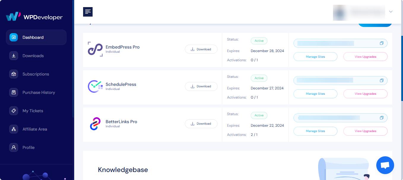
Task: Open My Tickets from the sidebar
Action: tap(33, 111)
